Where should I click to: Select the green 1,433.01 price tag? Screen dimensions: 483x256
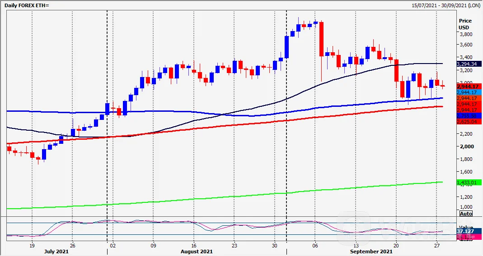click(x=467, y=183)
